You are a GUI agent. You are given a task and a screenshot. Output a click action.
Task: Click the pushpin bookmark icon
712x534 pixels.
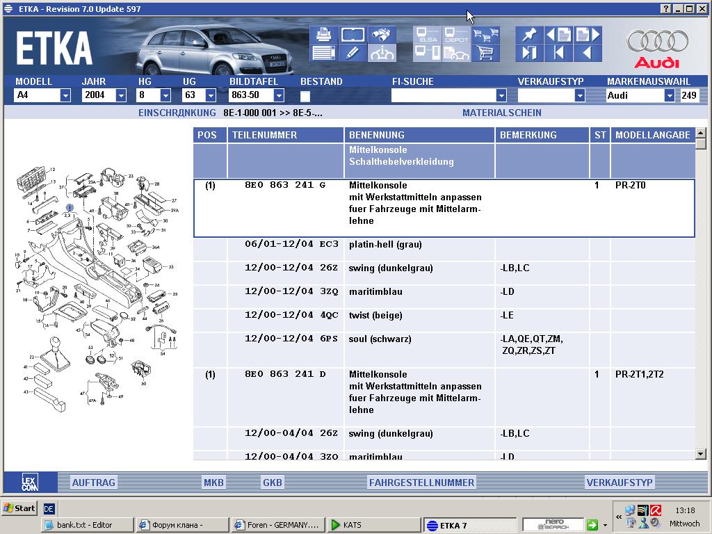pyautogui.click(x=530, y=35)
